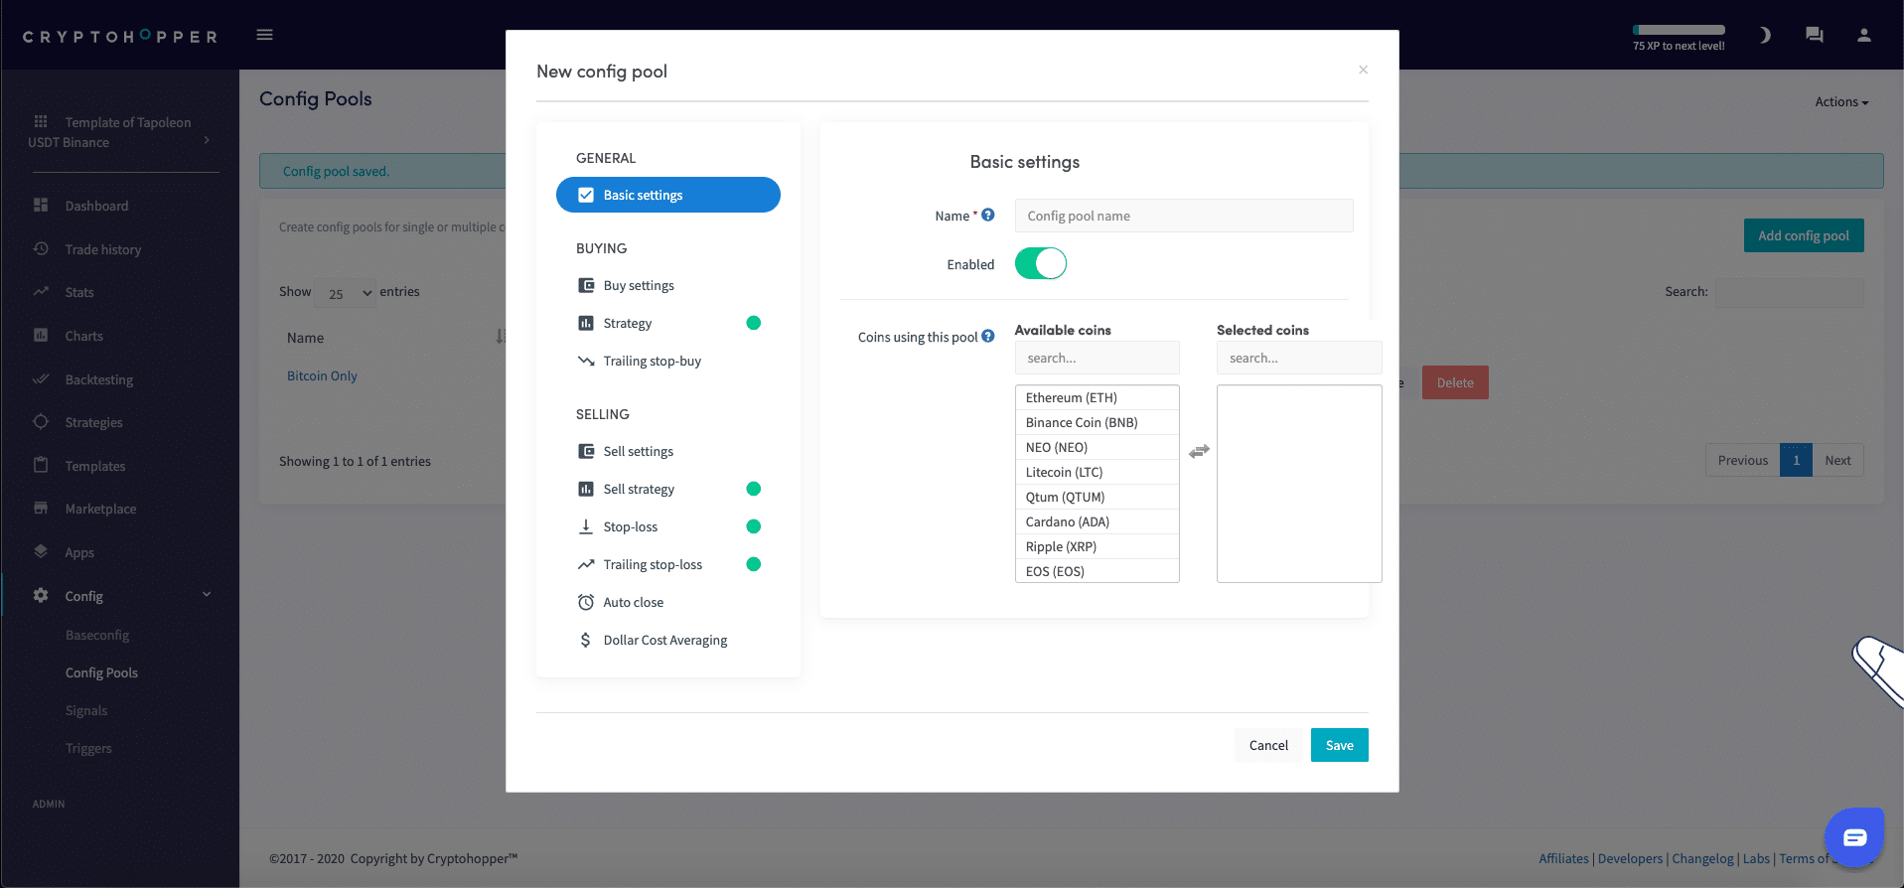This screenshot has height=888, width=1904.
Task: Click the Auto close clock icon
Action: click(x=586, y=602)
